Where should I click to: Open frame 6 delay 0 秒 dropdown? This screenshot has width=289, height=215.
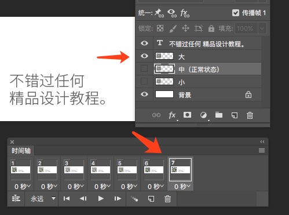[156, 187]
